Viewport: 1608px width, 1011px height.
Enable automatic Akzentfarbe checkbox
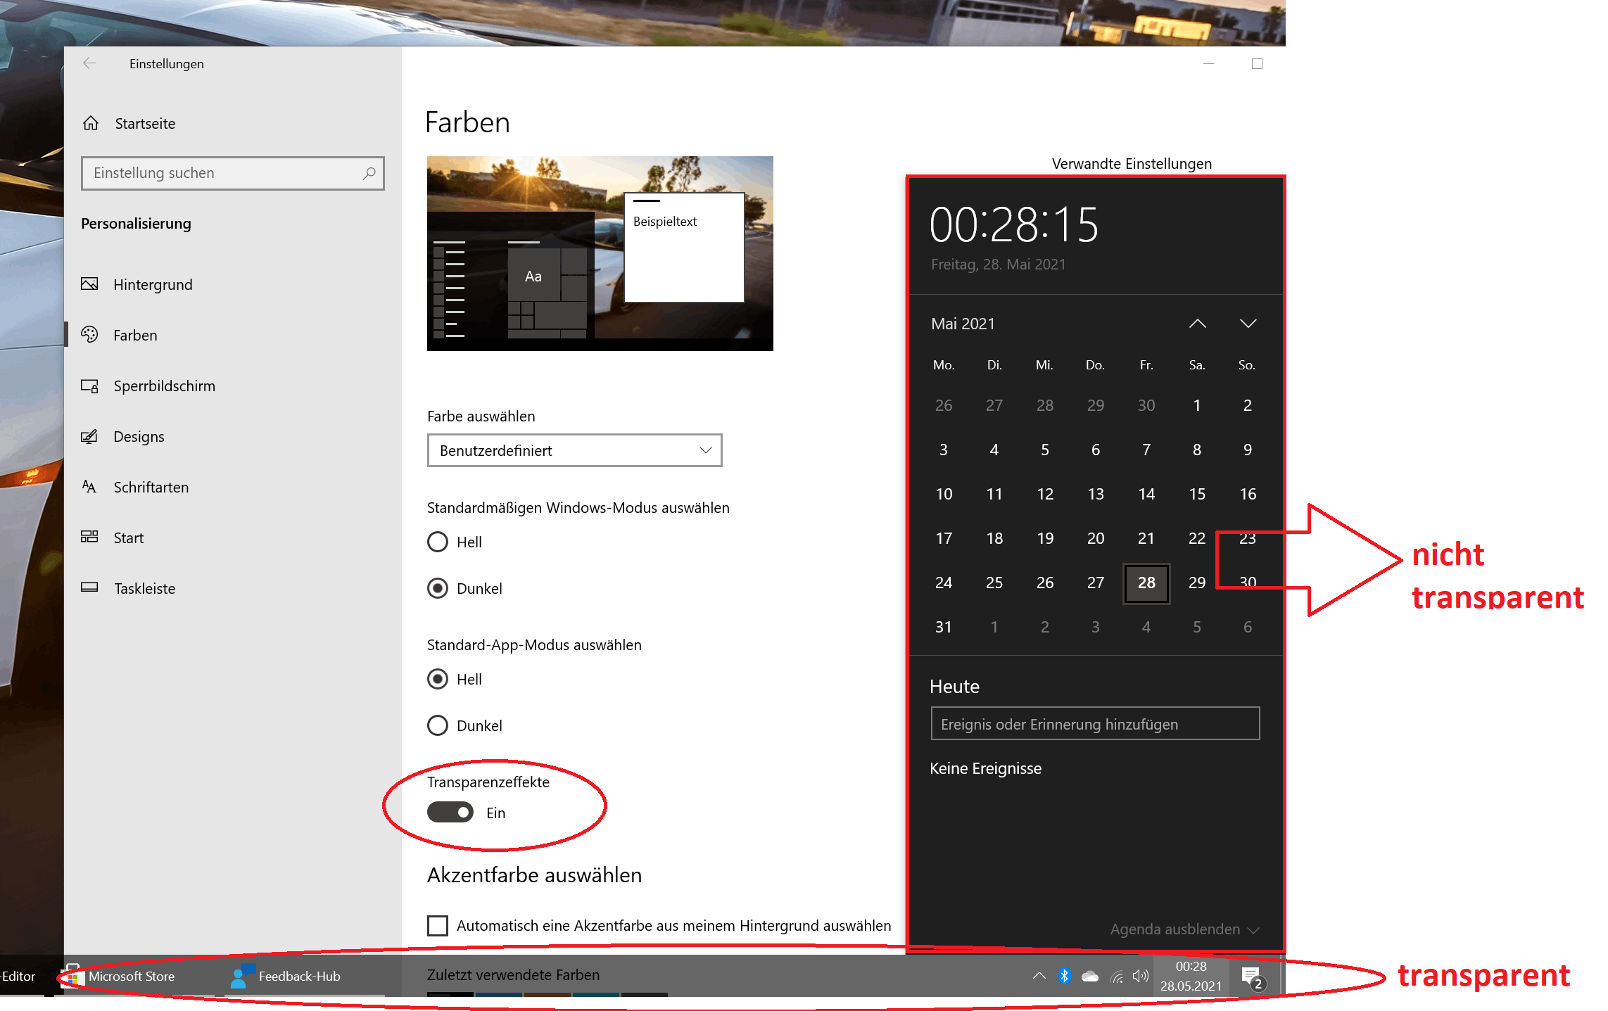(438, 925)
